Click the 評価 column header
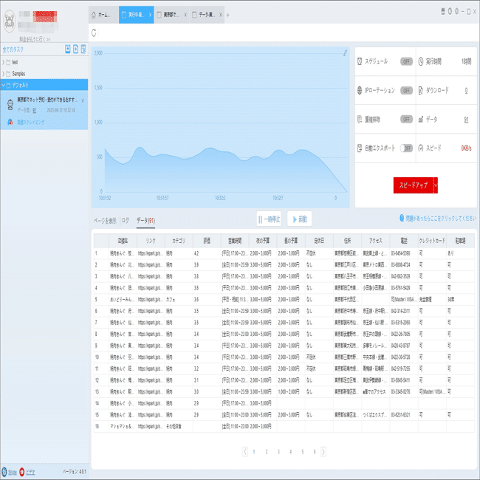 [x=207, y=241]
